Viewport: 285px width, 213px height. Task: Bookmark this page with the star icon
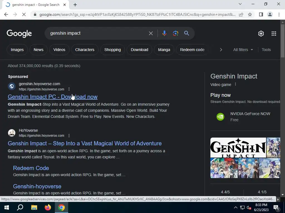(x=250, y=14)
